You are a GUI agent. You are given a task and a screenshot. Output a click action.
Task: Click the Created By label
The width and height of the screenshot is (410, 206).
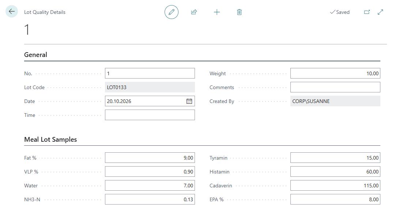(x=222, y=101)
